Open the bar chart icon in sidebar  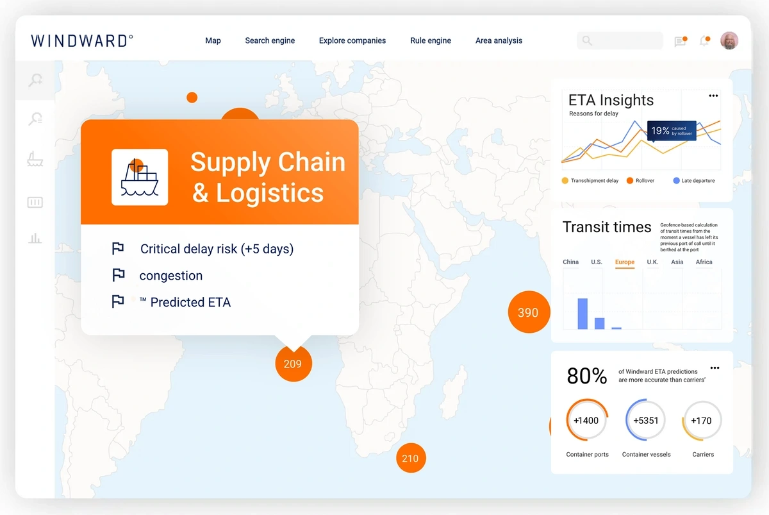[x=35, y=239]
